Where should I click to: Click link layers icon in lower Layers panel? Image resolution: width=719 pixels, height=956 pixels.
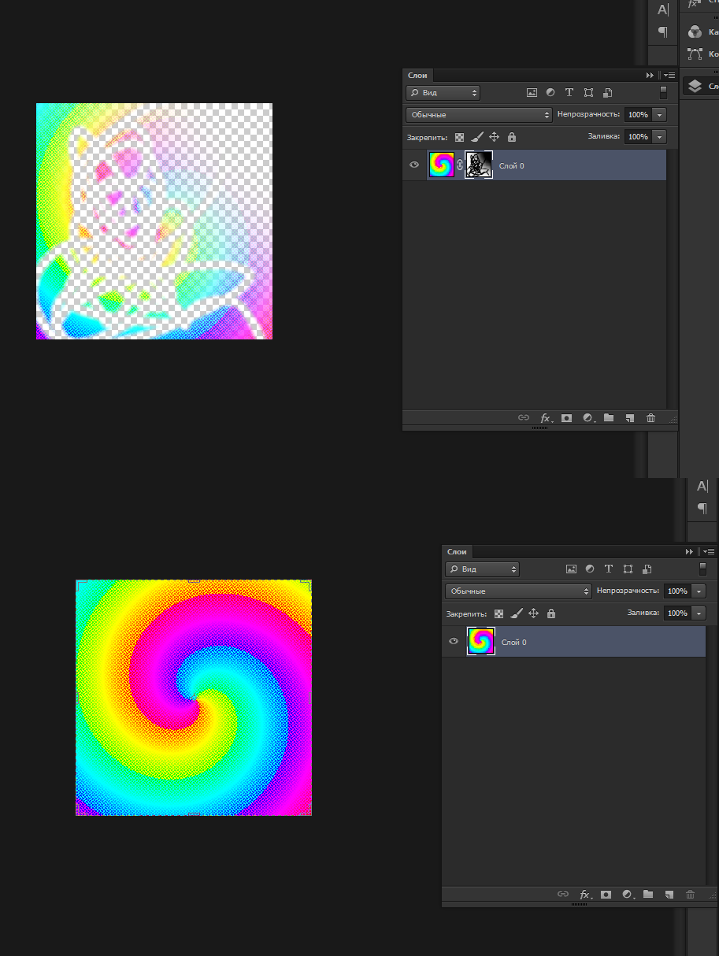(x=563, y=895)
